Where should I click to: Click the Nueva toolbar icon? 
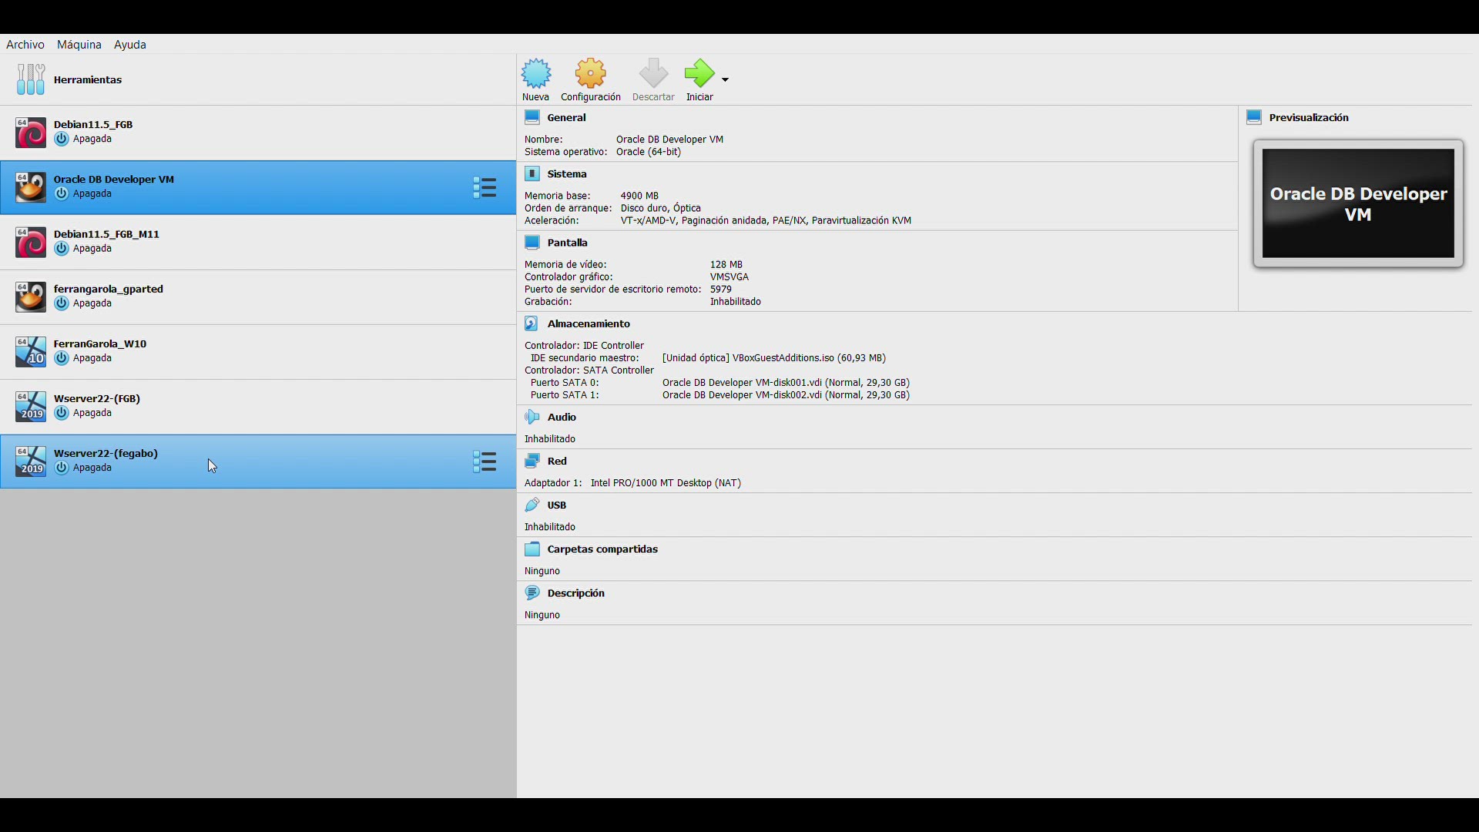(x=536, y=74)
